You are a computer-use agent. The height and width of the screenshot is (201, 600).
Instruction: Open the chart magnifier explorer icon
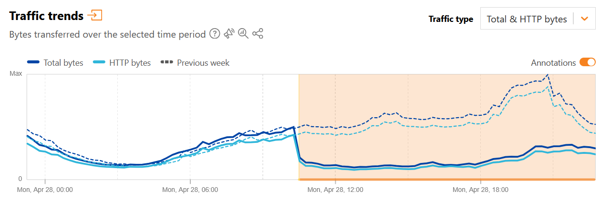(x=243, y=34)
